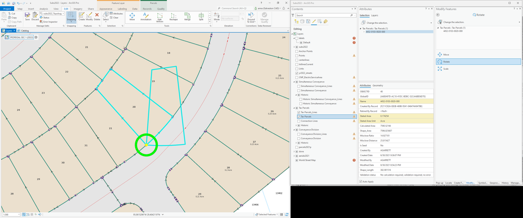Viewport: 523px width, 218px height.
Task: Click the Delete features icon
Action: click(97, 16)
